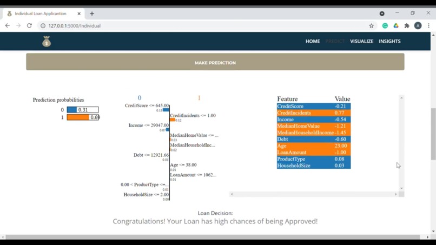Screen dimensions: 436x245
Task: Minimize the Chrome window
Action: coord(397,13)
